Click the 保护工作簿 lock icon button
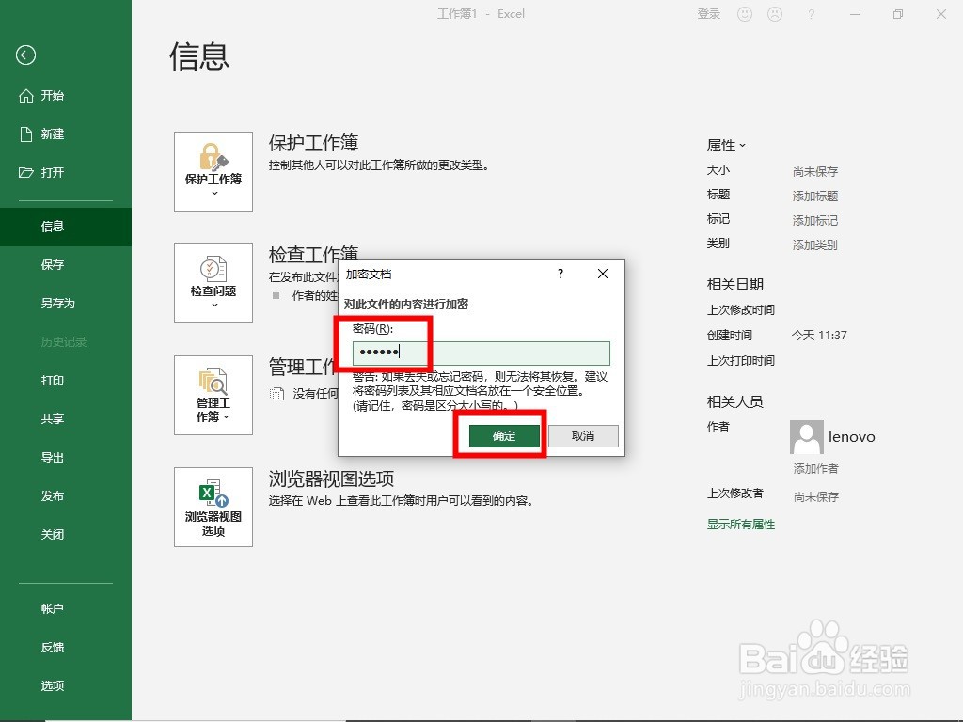The image size is (963, 722). point(213,171)
